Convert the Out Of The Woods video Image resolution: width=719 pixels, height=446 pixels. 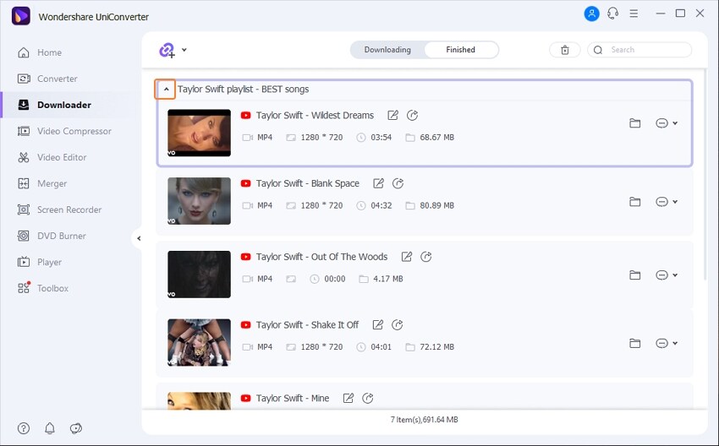[426, 257]
